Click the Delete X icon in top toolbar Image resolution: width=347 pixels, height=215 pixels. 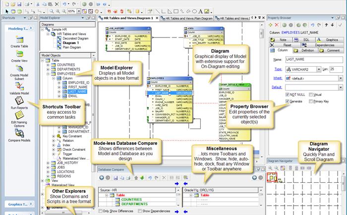(x=57, y=4)
